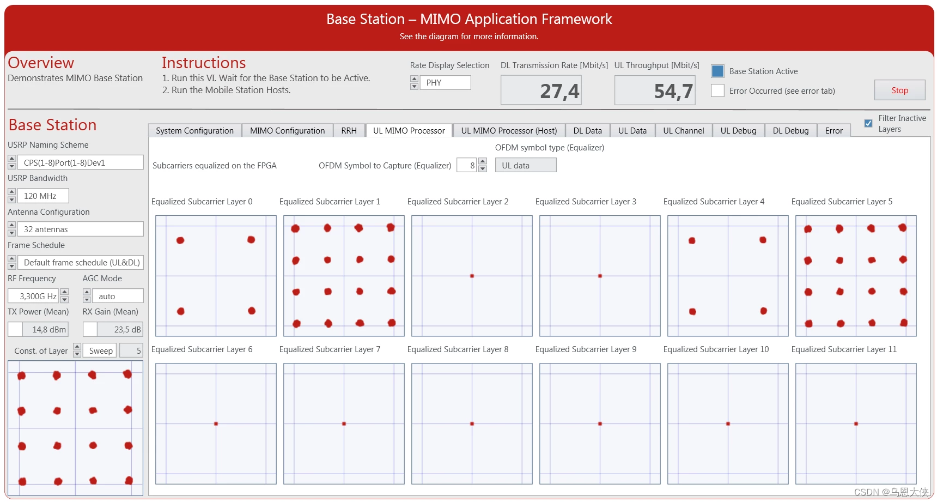Click RF Frequency stepper arrows
This screenshot has height=502, width=937.
64,296
